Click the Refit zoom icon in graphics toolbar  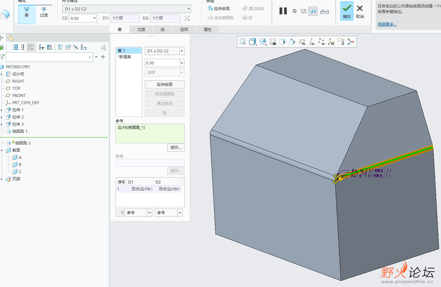242,42
